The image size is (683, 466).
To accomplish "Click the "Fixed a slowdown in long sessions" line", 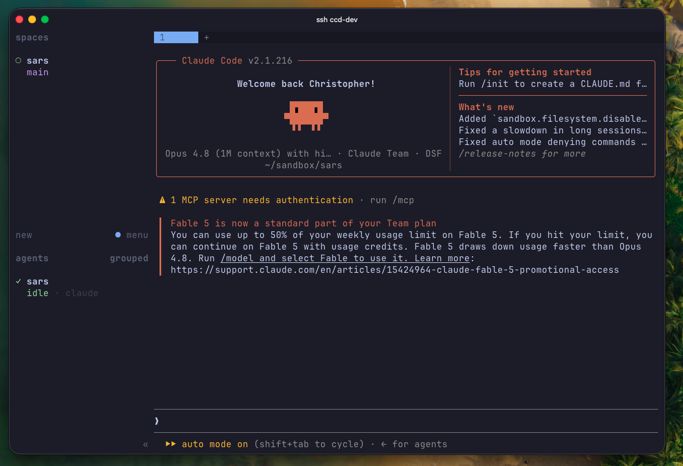I will pos(553,131).
